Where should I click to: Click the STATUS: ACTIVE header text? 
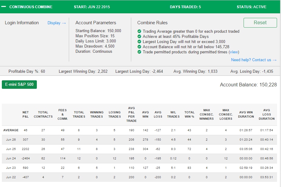(x=251, y=7)
